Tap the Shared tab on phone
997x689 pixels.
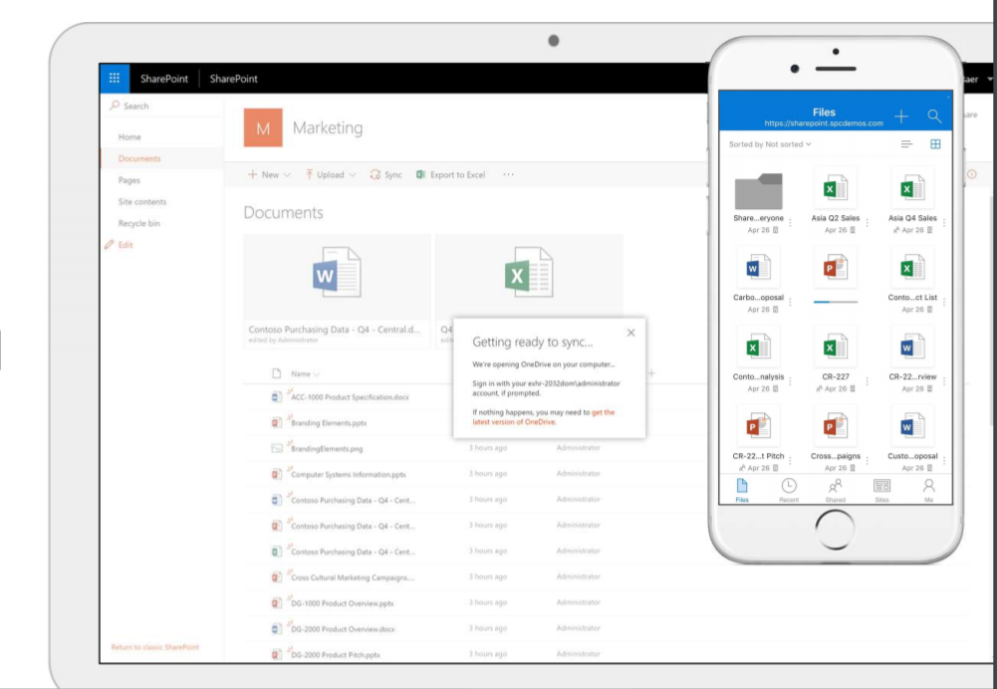click(835, 490)
